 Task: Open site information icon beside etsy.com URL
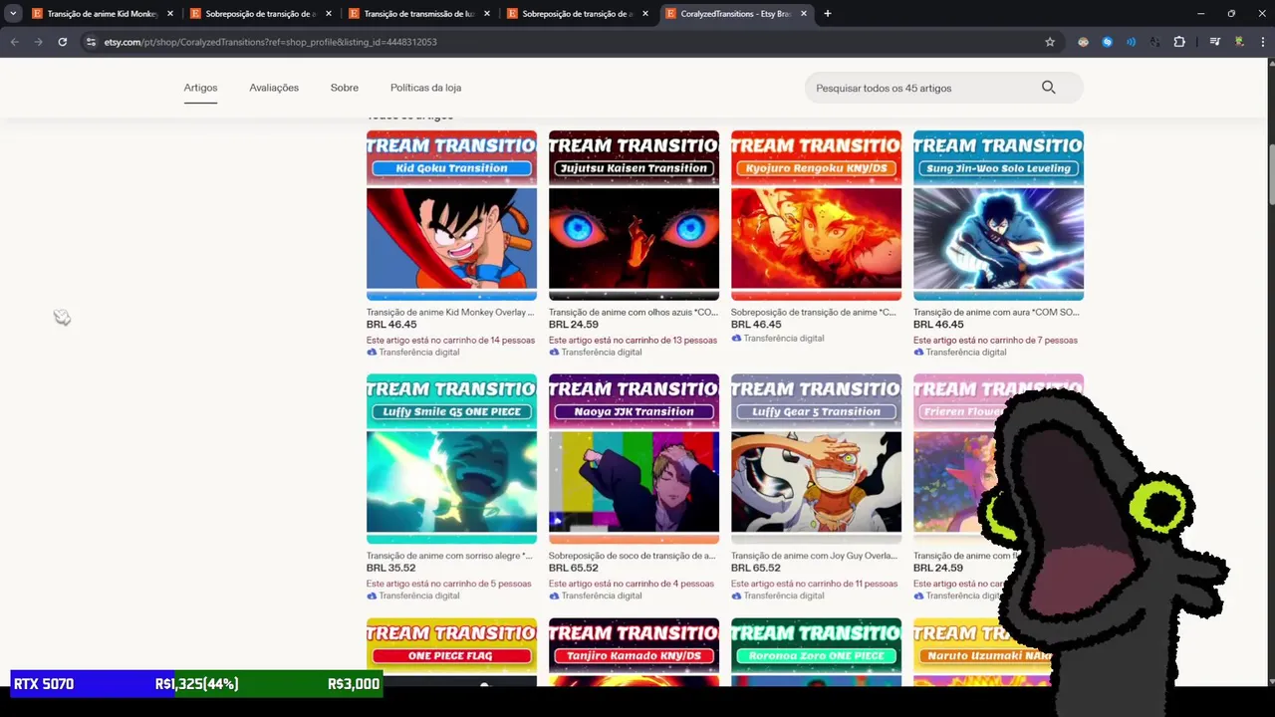(x=91, y=42)
